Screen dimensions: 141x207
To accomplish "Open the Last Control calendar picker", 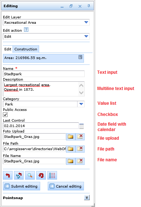I will tap(81, 126).
